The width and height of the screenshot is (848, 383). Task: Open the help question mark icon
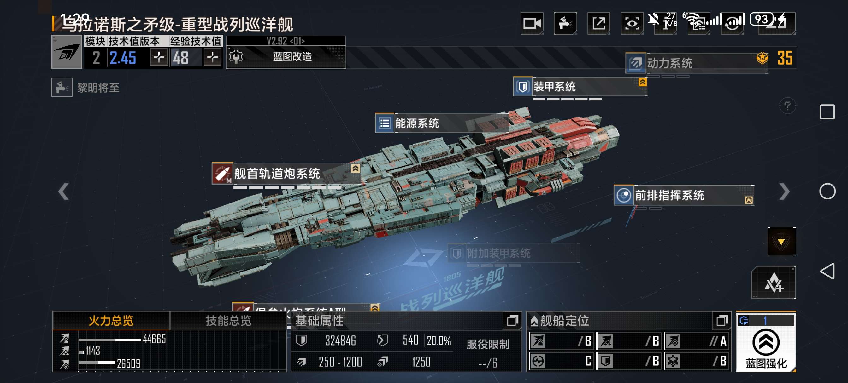[x=787, y=106]
